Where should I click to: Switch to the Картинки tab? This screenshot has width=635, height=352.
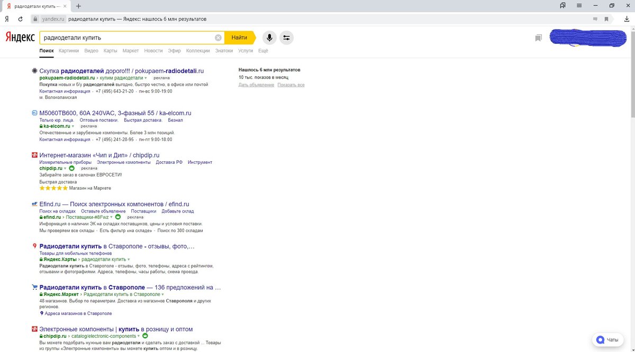pyautogui.click(x=69, y=51)
